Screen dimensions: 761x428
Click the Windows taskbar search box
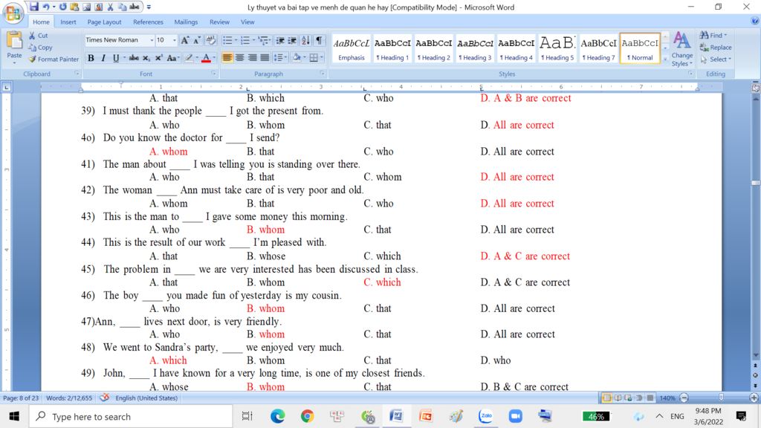tap(131, 416)
